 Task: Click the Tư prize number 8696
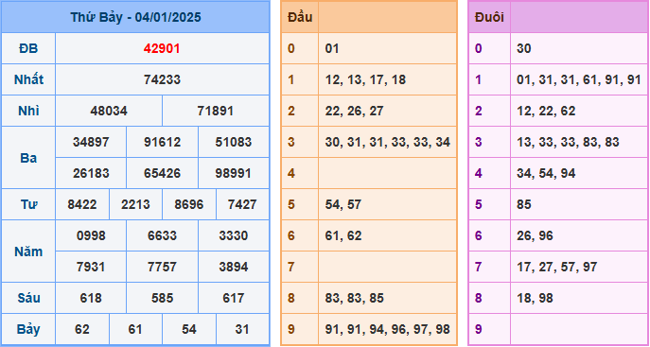[x=189, y=204]
